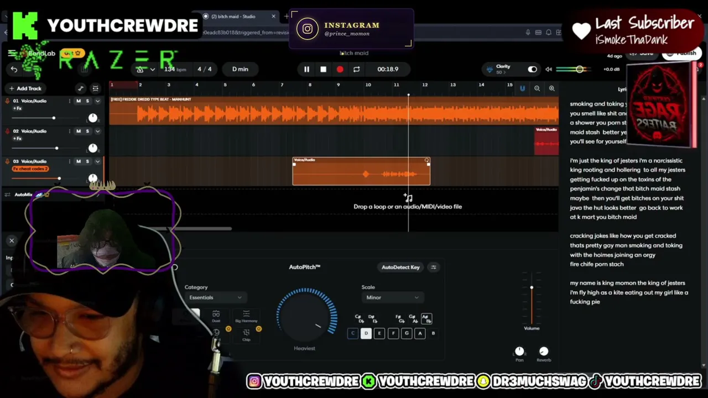Select the FREDDIE DREDD TYPE BEAT region

334,111
